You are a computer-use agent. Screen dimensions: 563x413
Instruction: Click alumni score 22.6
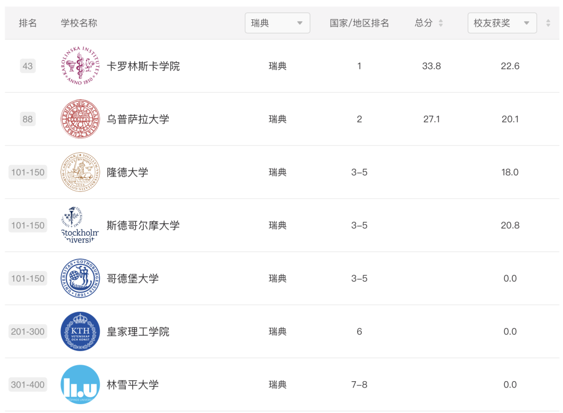510,66
